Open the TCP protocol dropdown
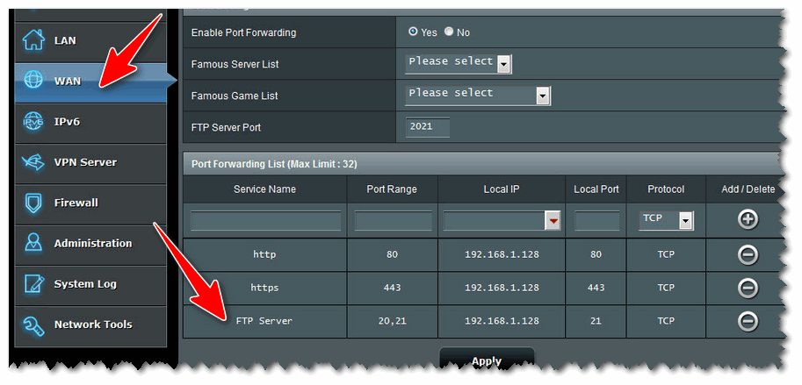 coord(684,221)
